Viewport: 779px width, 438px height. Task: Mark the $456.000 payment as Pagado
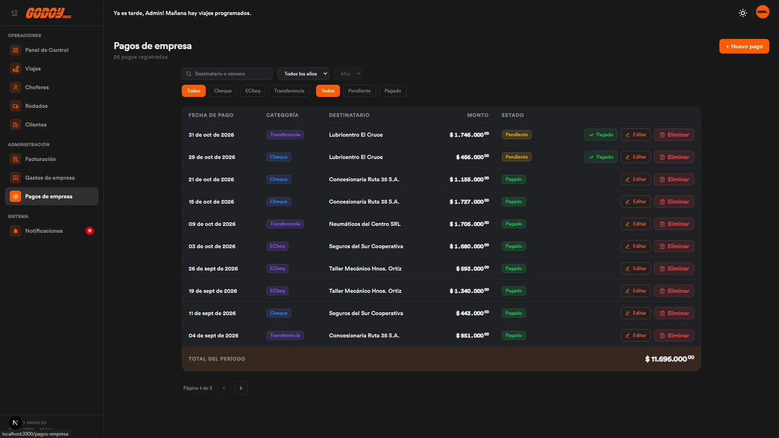(600, 157)
